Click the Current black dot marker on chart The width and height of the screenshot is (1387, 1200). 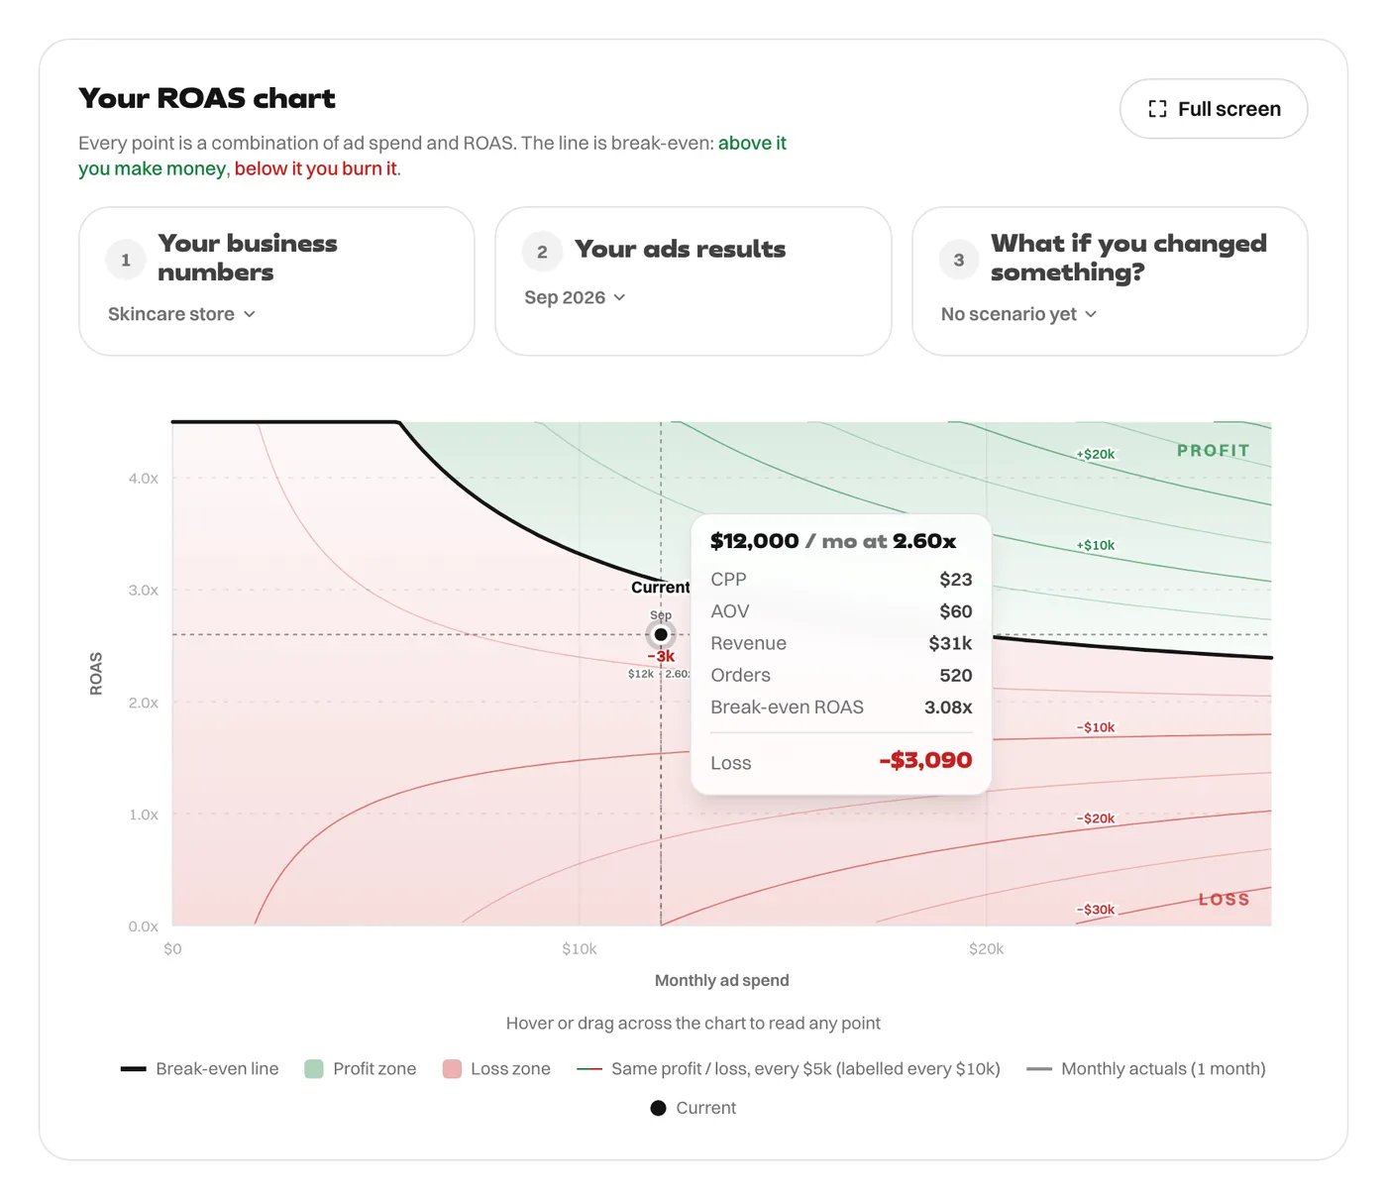click(x=661, y=634)
